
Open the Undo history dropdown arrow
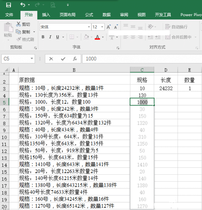click(x=29, y=5)
